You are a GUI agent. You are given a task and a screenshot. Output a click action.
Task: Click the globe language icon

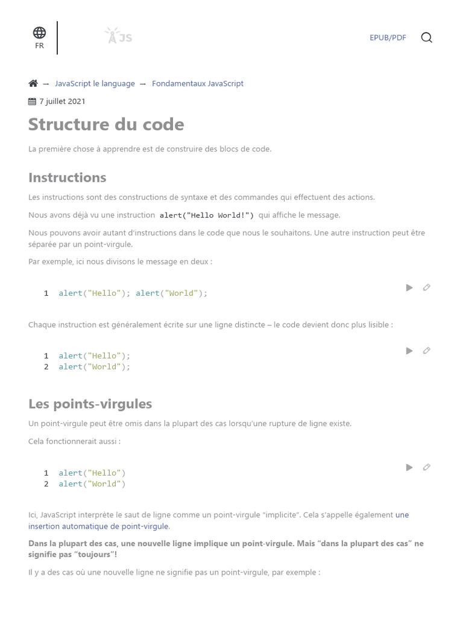(x=39, y=33)
